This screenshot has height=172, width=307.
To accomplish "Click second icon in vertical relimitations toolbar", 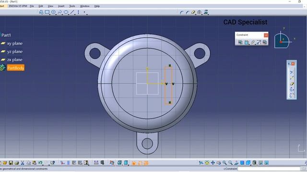I will [x=292, y=78].
